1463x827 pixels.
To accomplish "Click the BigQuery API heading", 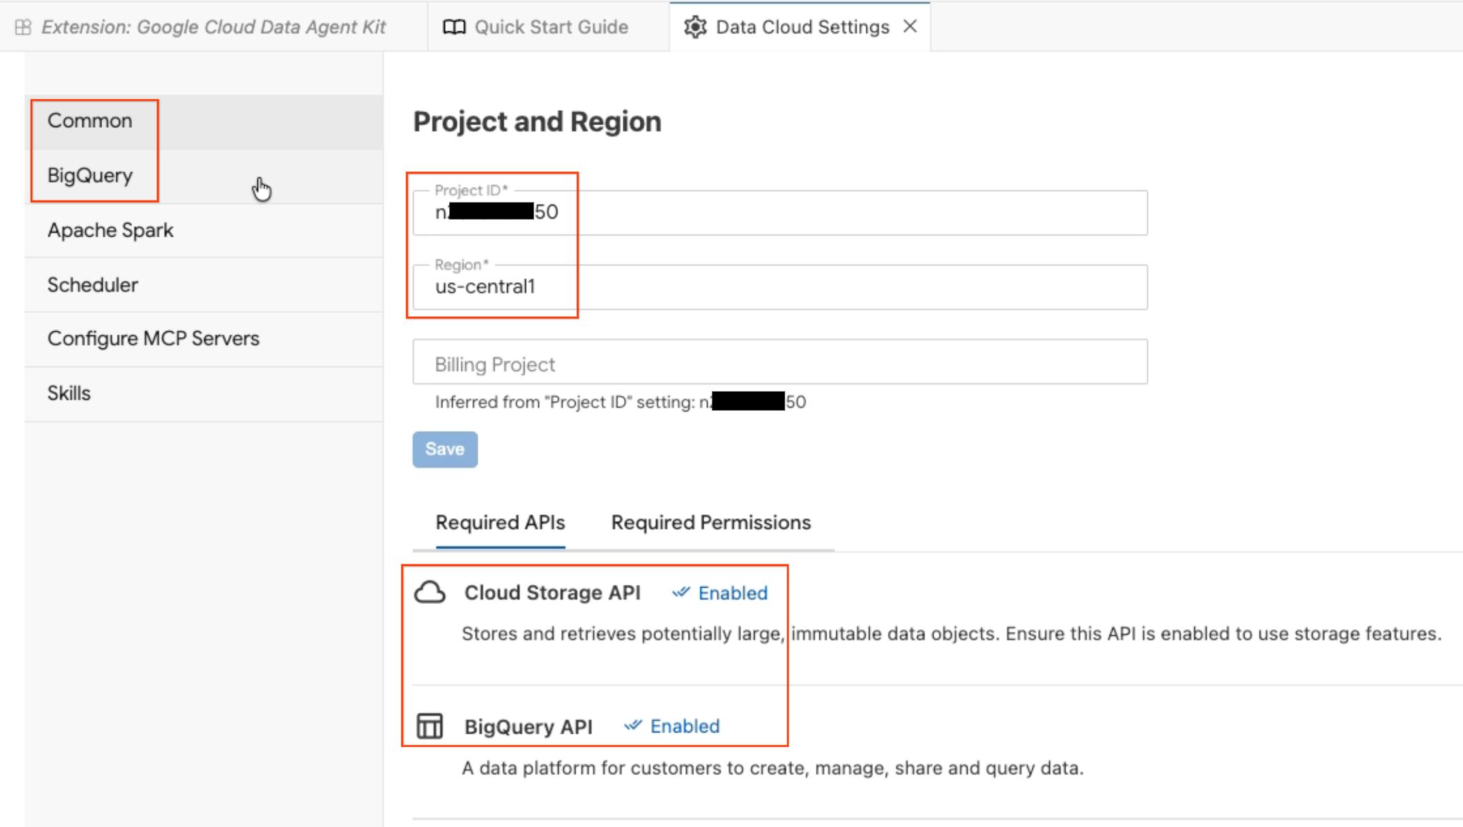I will (x=529, y=726).
